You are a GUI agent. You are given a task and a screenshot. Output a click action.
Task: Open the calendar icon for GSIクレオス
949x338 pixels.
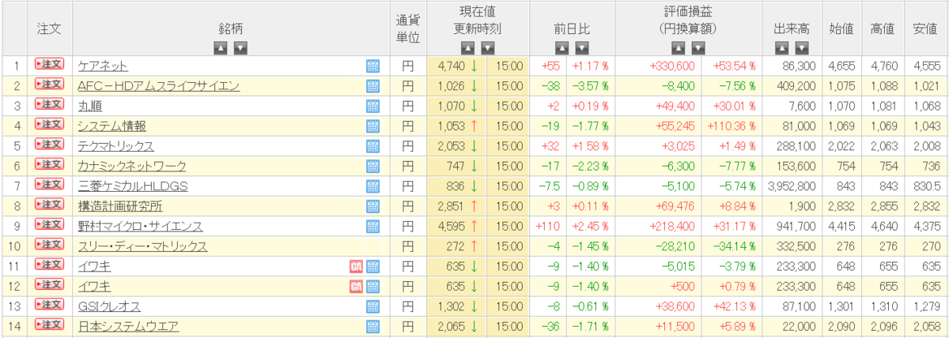373,306
